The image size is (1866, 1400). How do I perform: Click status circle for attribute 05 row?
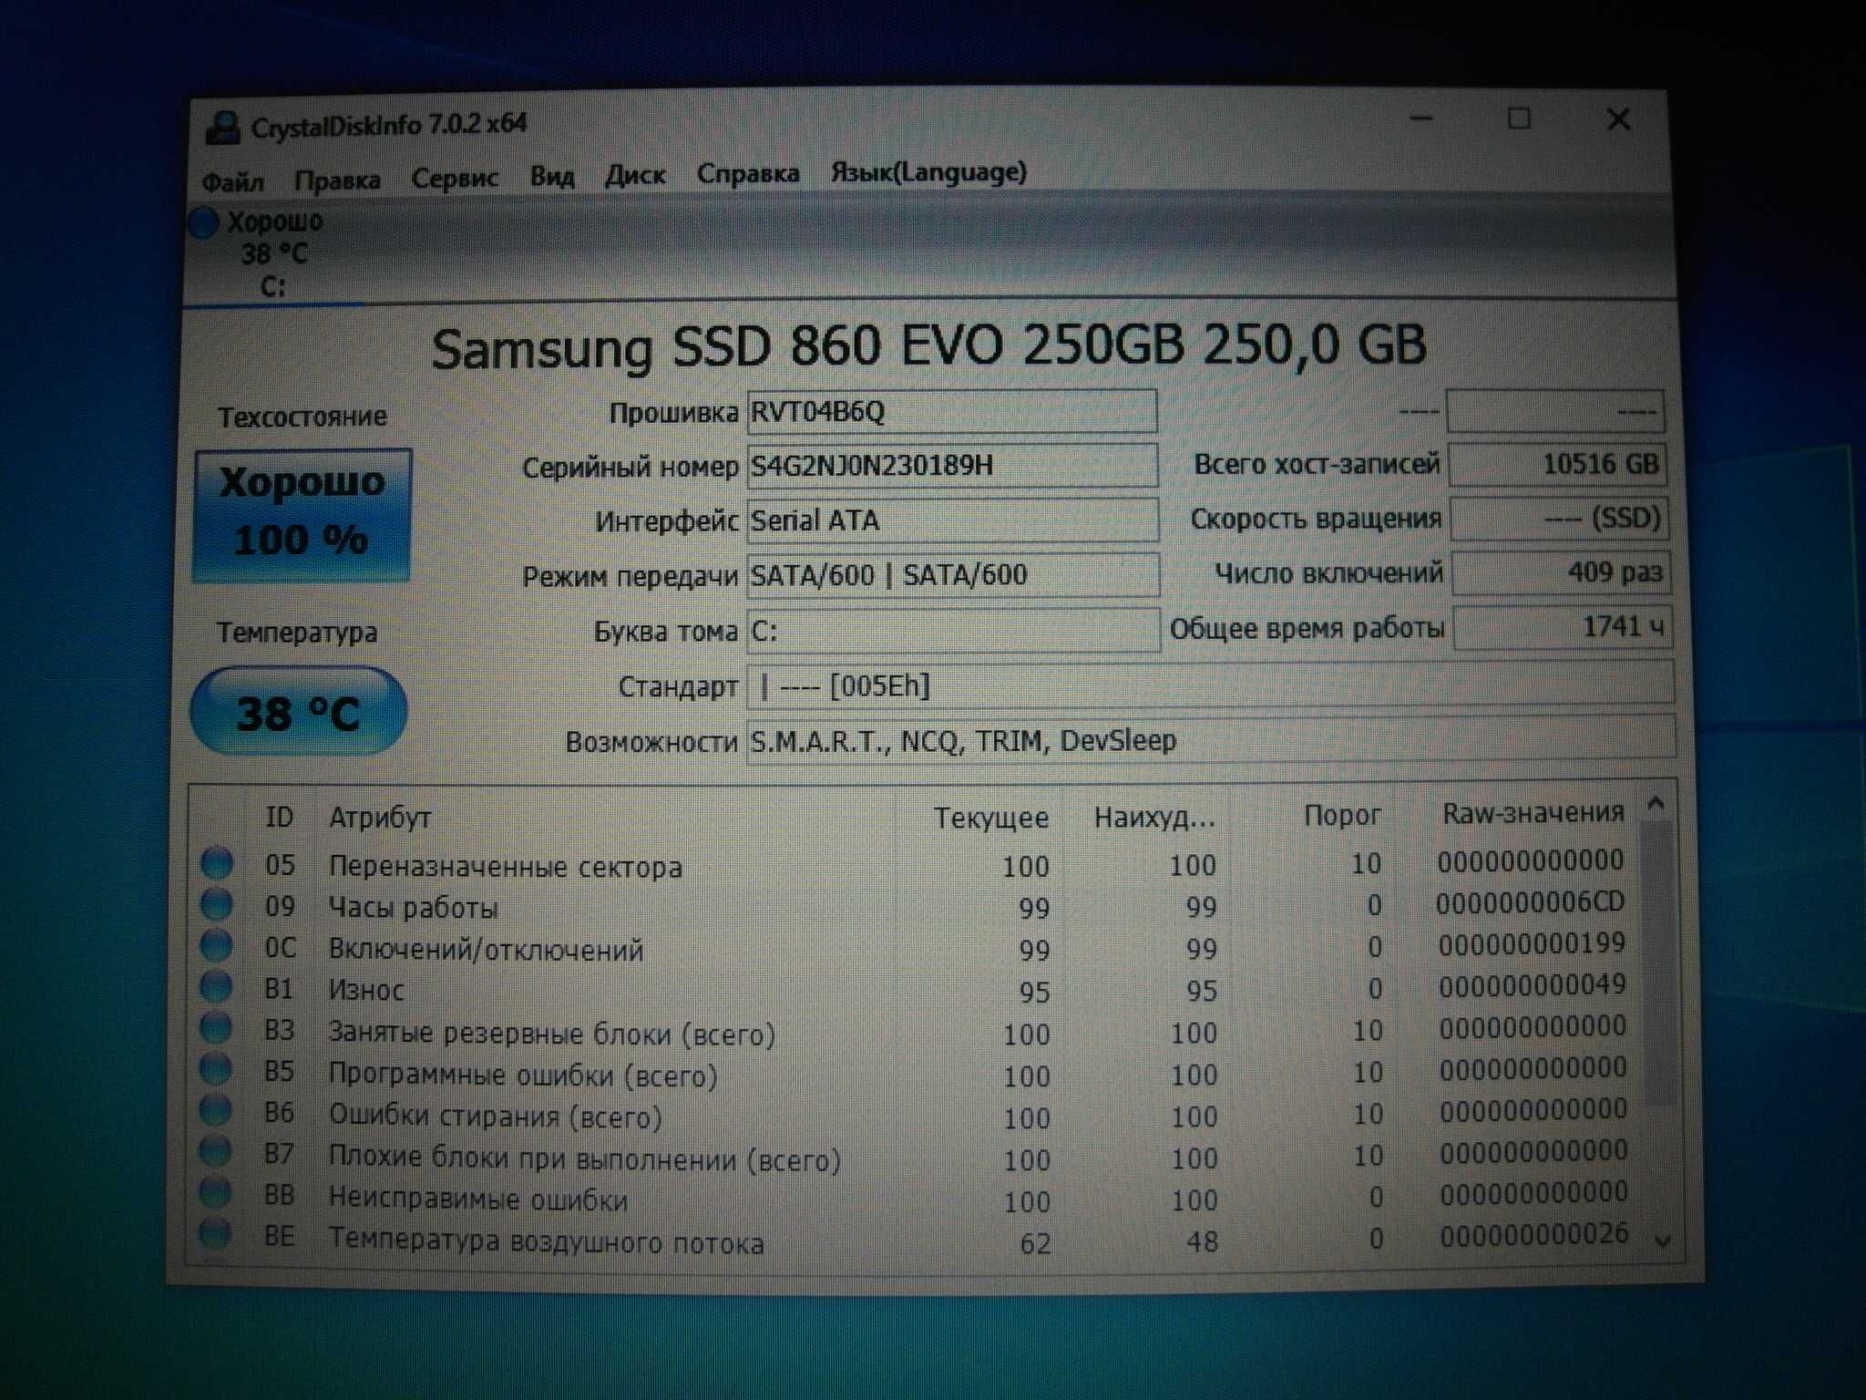point(217,862)
